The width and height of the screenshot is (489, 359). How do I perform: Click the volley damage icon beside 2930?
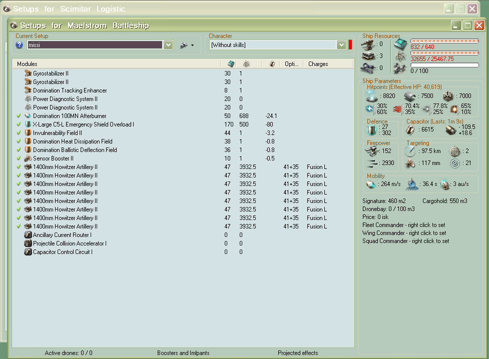click(372, 163)
